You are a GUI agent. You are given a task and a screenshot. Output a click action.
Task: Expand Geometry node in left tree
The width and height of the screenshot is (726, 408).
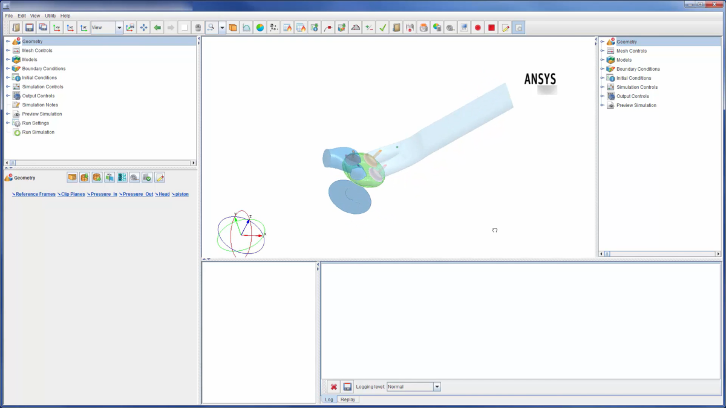click(8, 41)
